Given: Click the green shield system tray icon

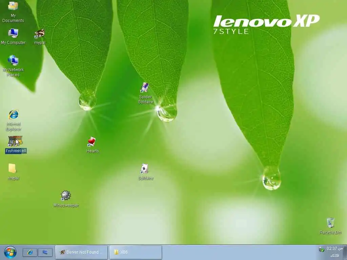Looking at the screenshot, I should point(321,250).
